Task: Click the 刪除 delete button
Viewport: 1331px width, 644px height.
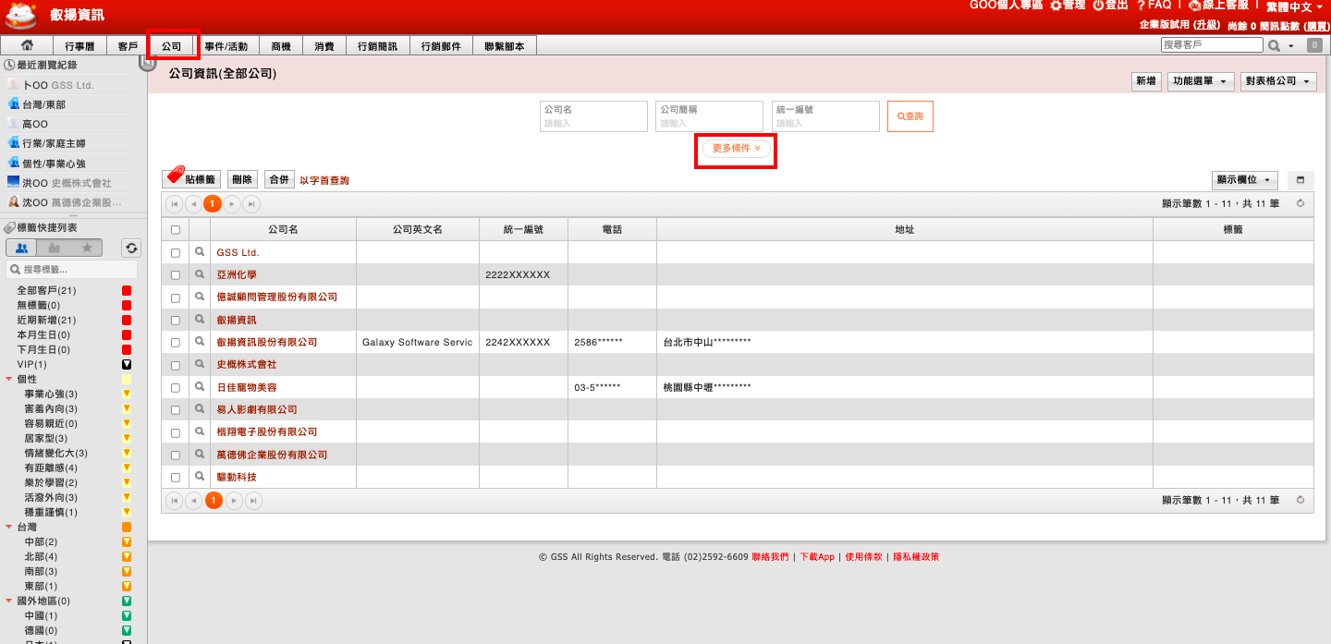Action: [x=242, y=179]
